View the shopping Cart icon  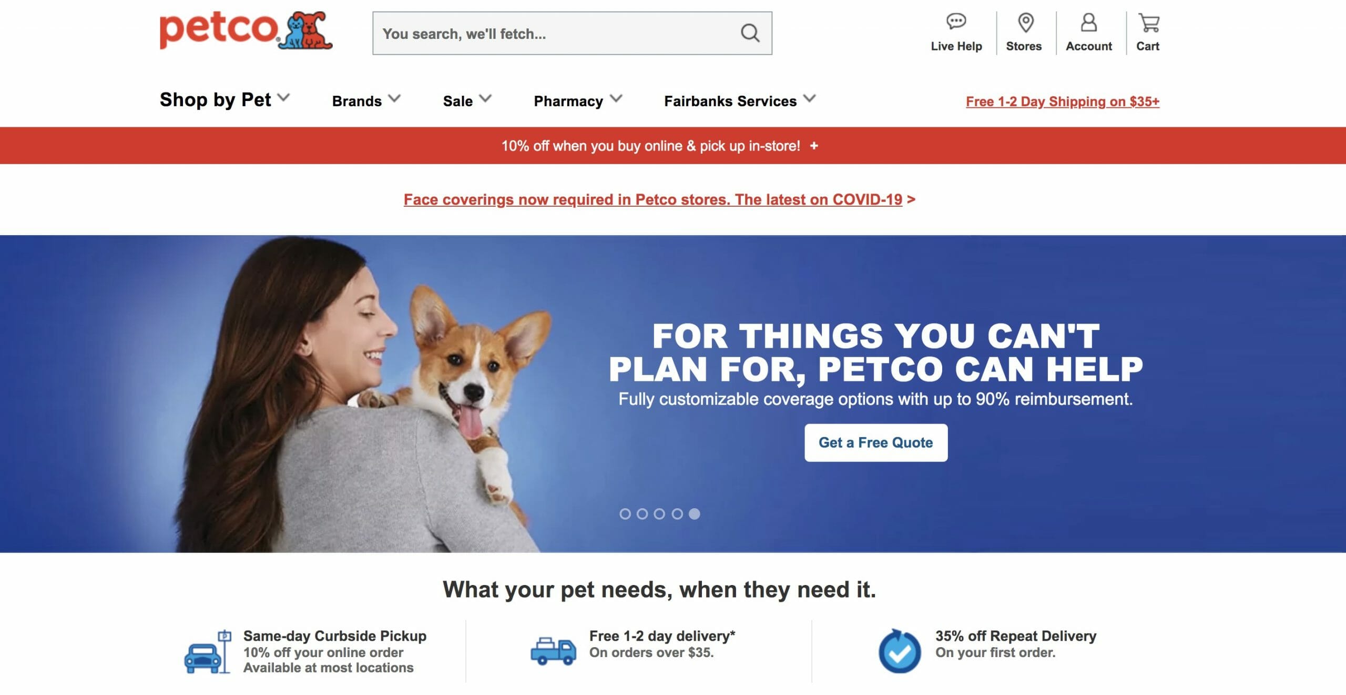point(1148,23)
